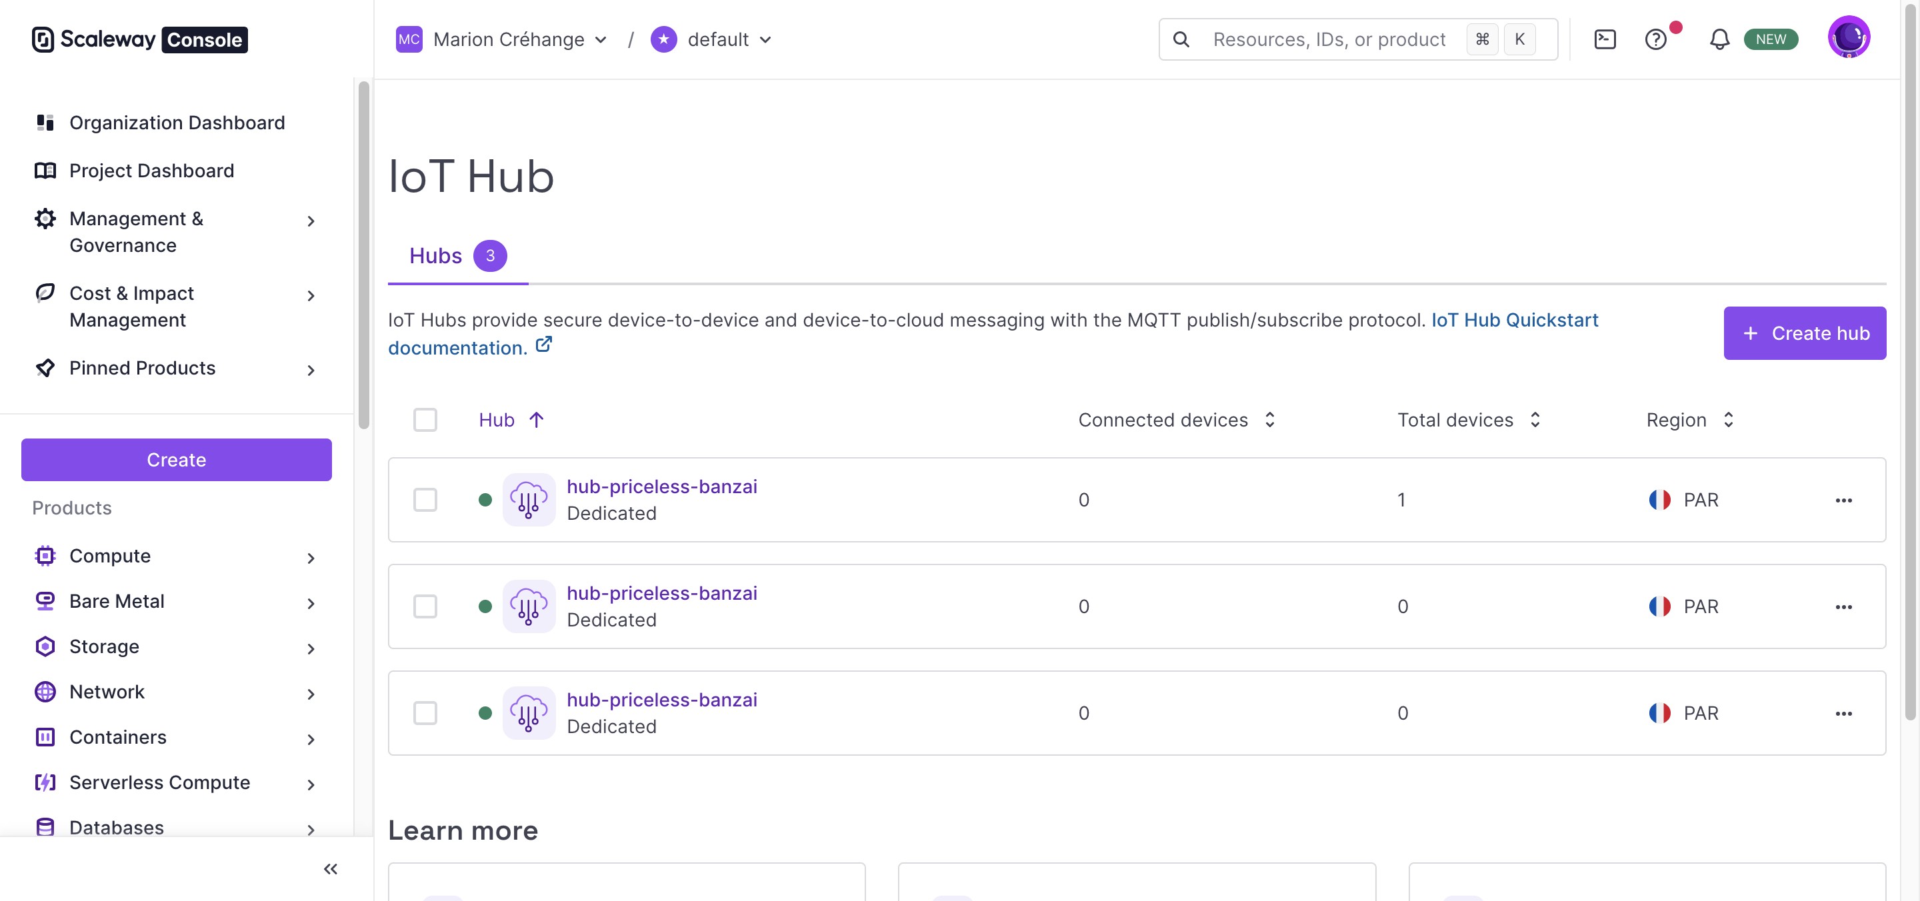Click the Containers icon

[x=45, y=737]
